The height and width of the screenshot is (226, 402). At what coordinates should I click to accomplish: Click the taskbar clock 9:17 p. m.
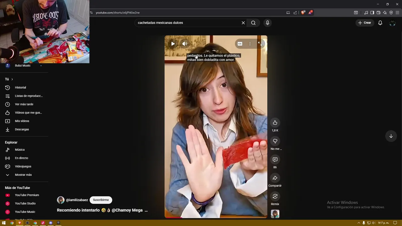383,223
